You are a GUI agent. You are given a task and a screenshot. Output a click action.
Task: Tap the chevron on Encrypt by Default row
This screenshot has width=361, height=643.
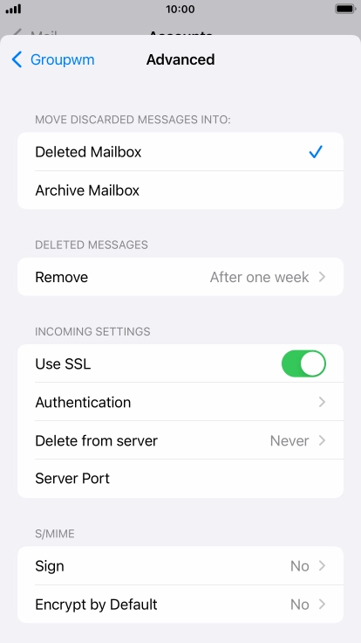[322, 604]
